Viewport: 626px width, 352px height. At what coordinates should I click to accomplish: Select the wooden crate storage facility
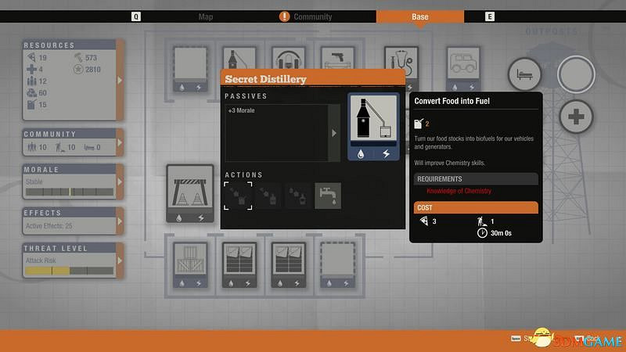[189, 262]
